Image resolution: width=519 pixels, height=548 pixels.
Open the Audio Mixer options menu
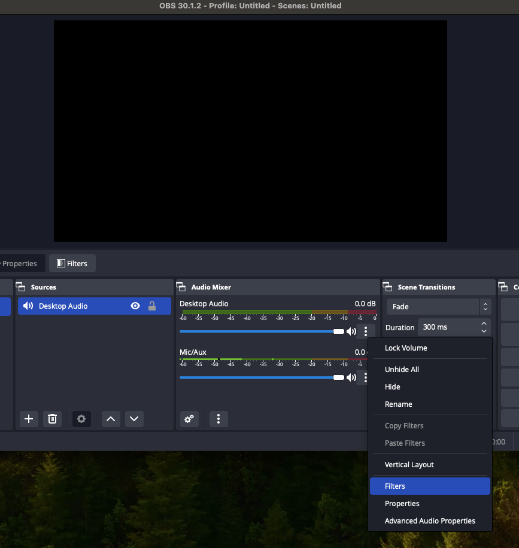tap(218, 419)
